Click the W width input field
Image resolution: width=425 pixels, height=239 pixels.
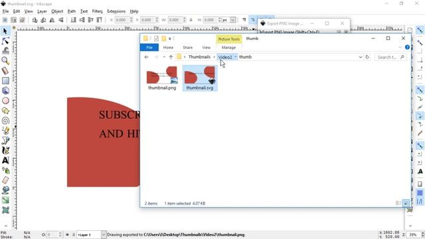pos(175,20)
